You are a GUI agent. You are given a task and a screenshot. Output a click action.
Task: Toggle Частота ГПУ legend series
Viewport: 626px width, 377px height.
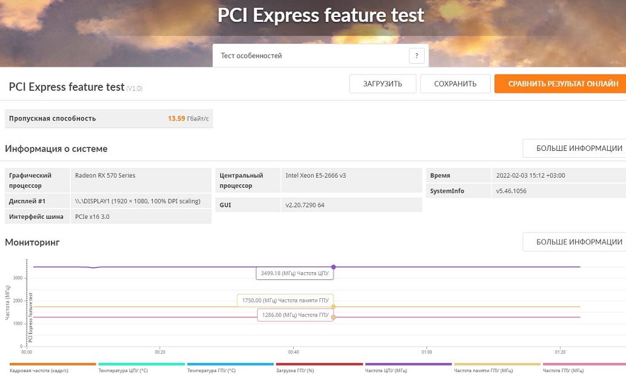[563, 370]
